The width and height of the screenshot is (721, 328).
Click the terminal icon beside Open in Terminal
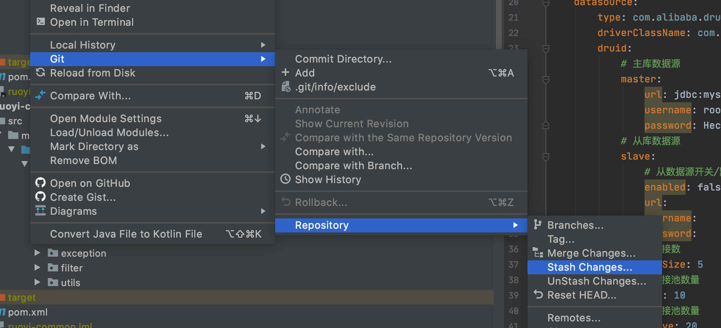41,22
